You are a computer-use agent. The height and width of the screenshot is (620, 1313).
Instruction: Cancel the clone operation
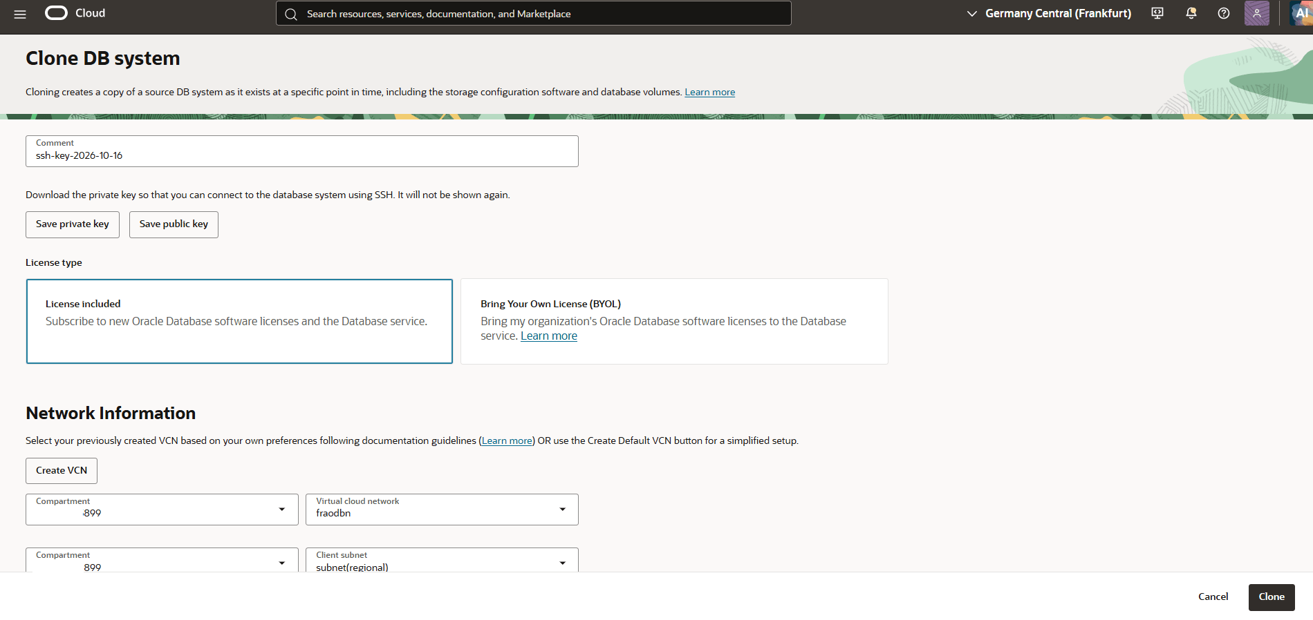click(1213, 597)
